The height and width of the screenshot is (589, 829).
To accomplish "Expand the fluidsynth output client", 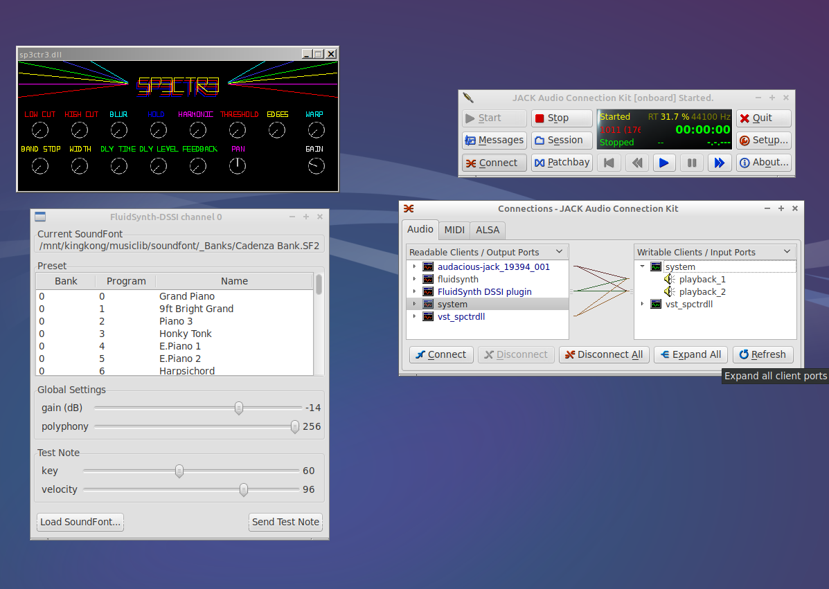I will point(414,279).
